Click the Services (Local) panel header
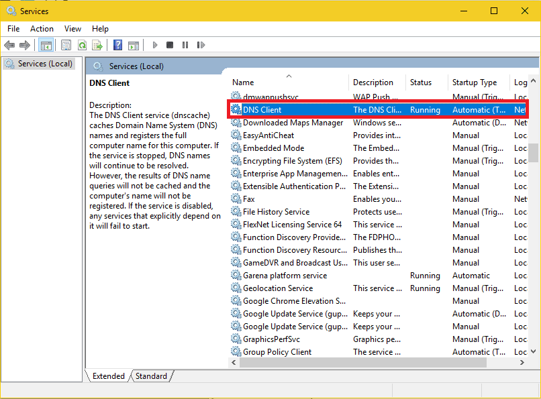The height and width of the screenshot is (399, 541). click(136, 66)
